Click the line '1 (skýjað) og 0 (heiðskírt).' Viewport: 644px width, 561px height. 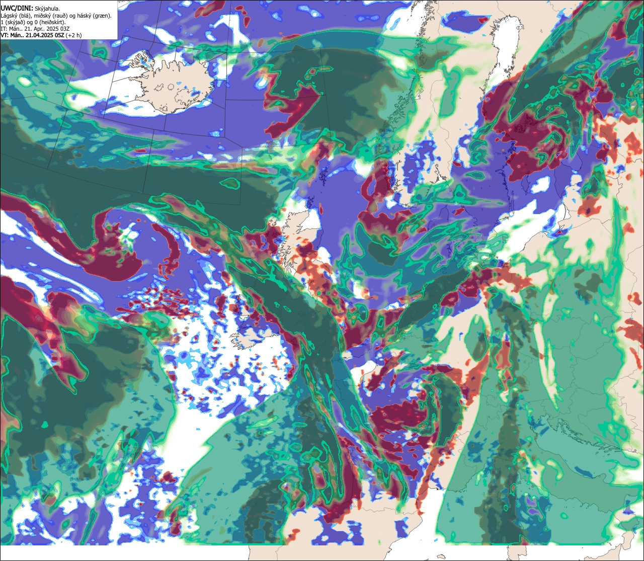point(33,22)
